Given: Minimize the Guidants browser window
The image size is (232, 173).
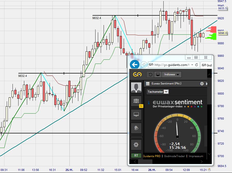Looking at the screenshot, I should 189,58.
